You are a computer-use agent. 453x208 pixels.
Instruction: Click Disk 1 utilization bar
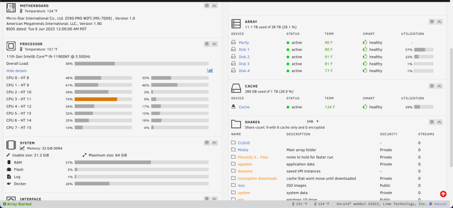click(424, 50)
